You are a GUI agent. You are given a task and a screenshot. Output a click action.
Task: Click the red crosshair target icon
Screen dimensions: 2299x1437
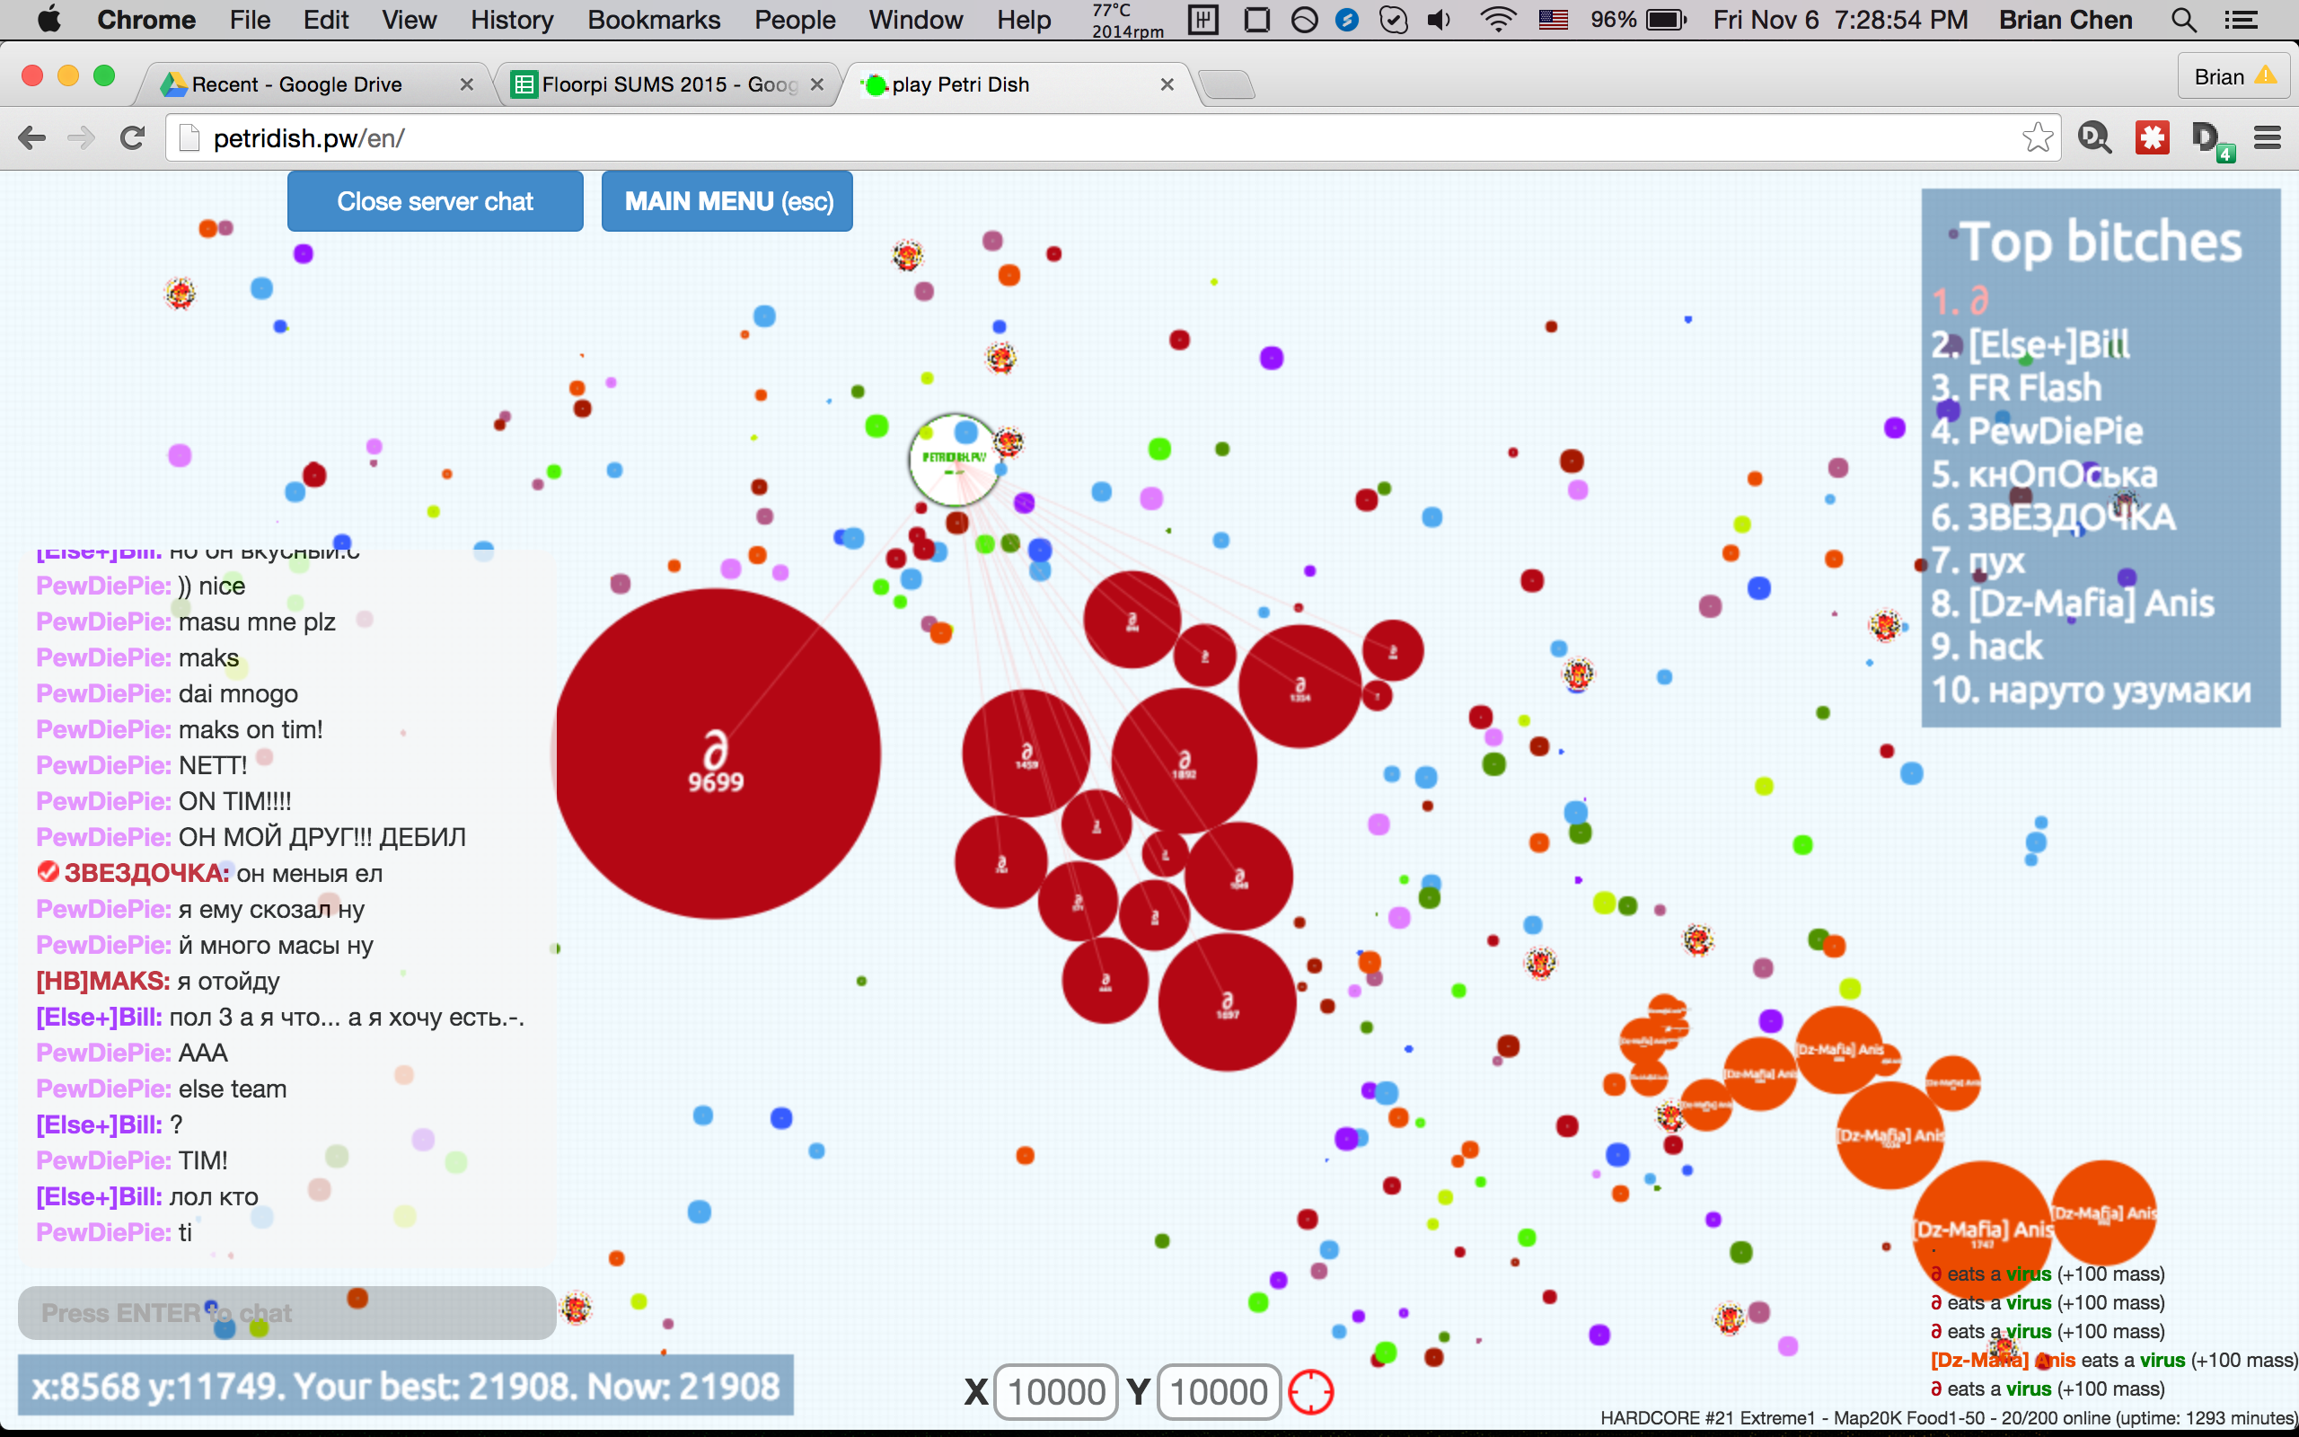(x=1311, y=1392)
